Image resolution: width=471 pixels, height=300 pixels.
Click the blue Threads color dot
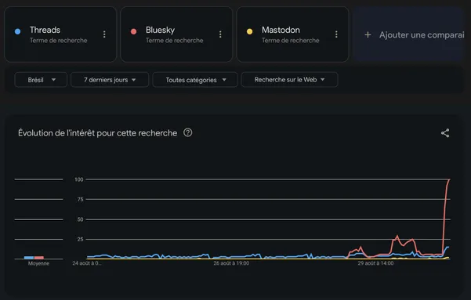[18, 31]
